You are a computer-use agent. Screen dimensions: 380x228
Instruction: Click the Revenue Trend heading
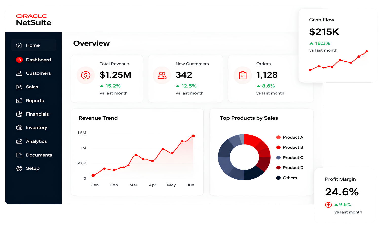[x=98, y=118]
